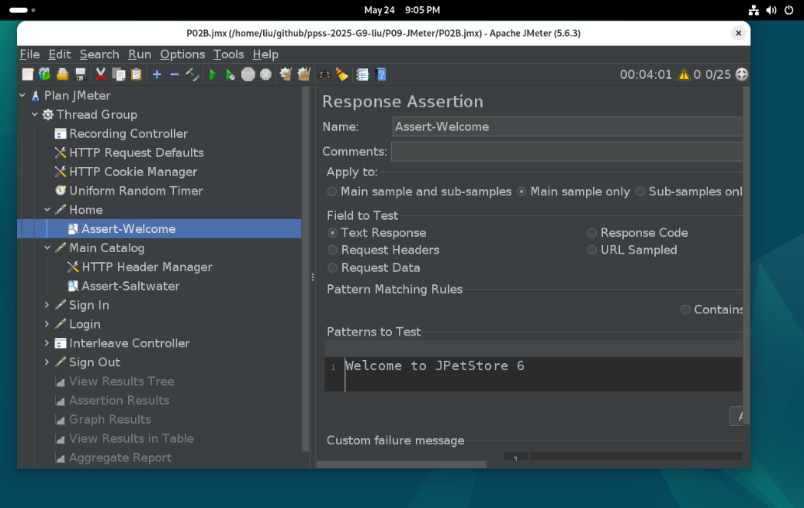
Task: Collapse the Thread Group node
Action: (x=35, y=115)
